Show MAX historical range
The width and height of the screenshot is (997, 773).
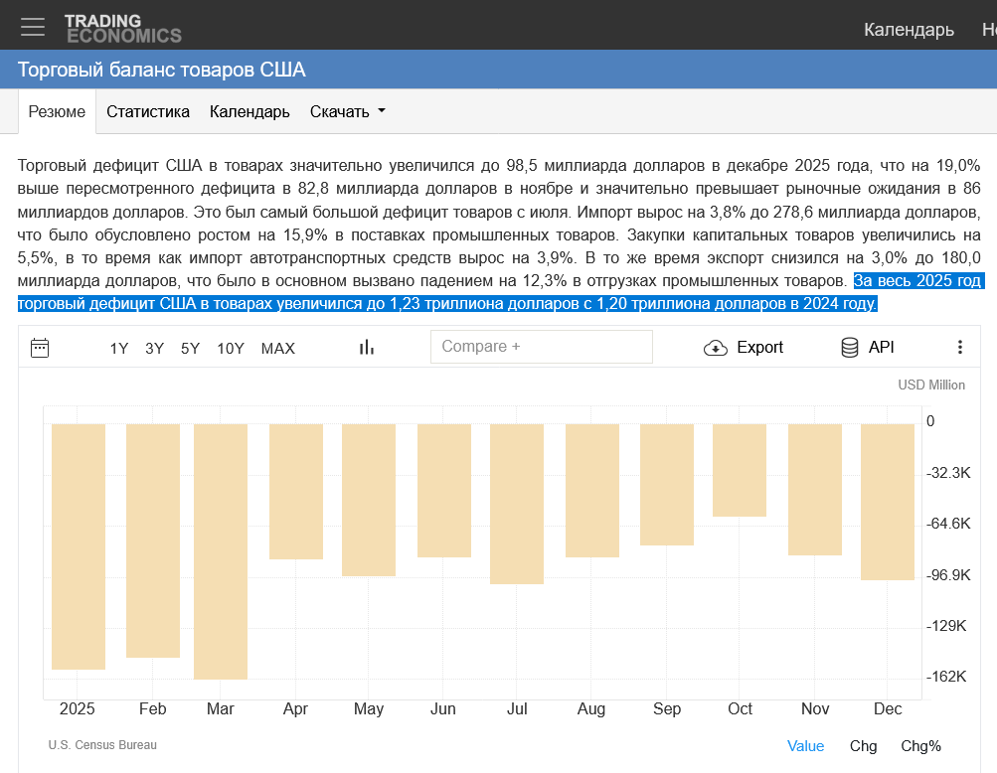277,348
